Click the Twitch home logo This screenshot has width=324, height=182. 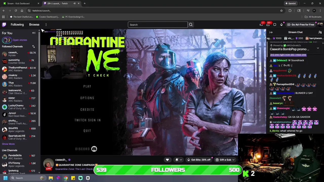click(4, 25)
